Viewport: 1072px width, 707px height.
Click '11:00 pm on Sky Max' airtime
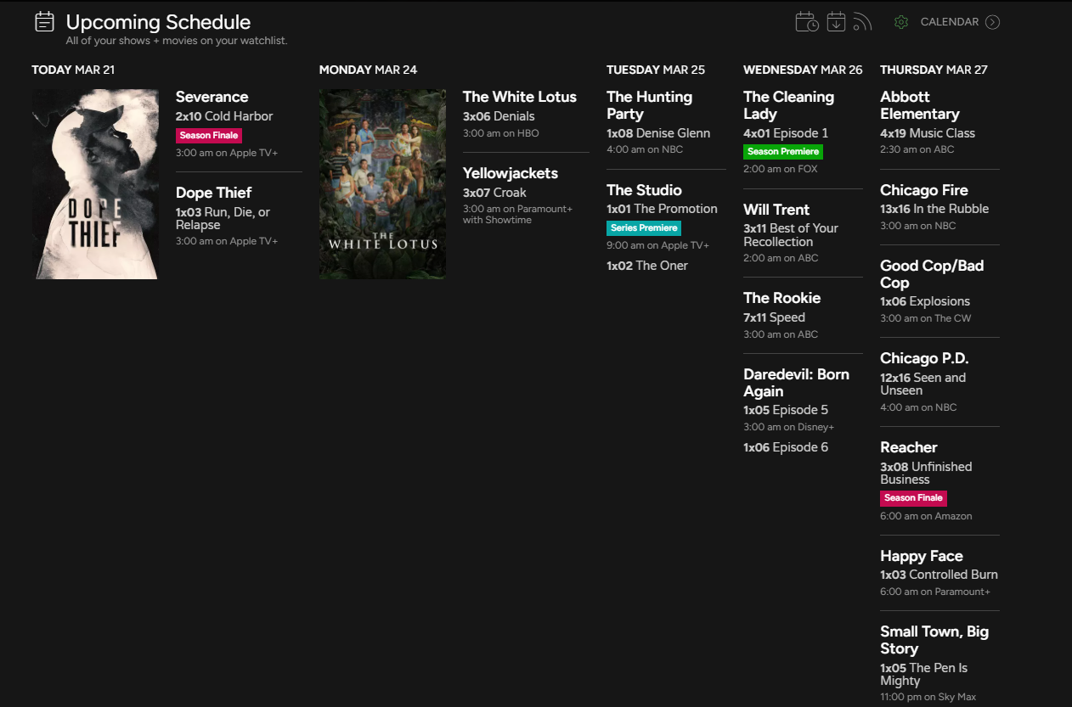928,697
